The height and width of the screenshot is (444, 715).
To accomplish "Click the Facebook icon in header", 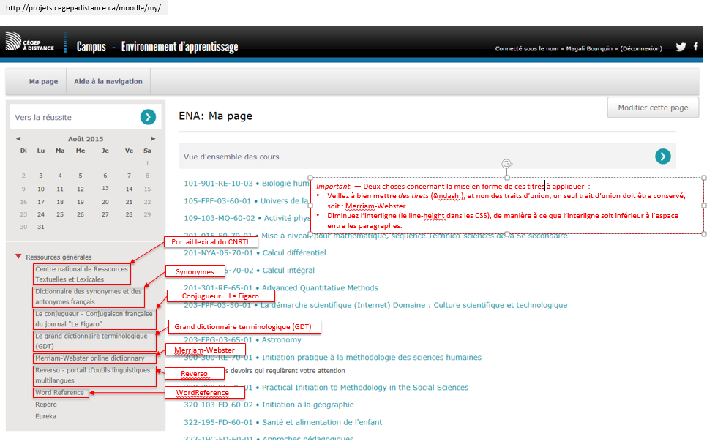I will (696, 47).
